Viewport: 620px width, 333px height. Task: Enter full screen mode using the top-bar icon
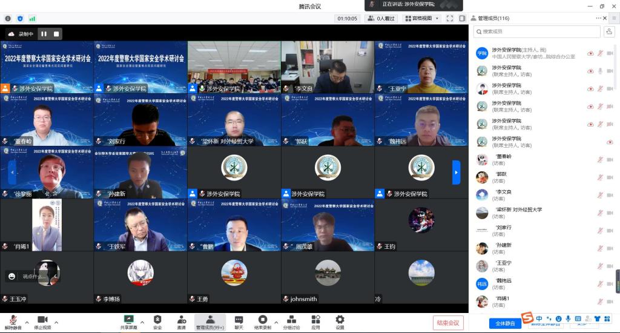(450, 19)
